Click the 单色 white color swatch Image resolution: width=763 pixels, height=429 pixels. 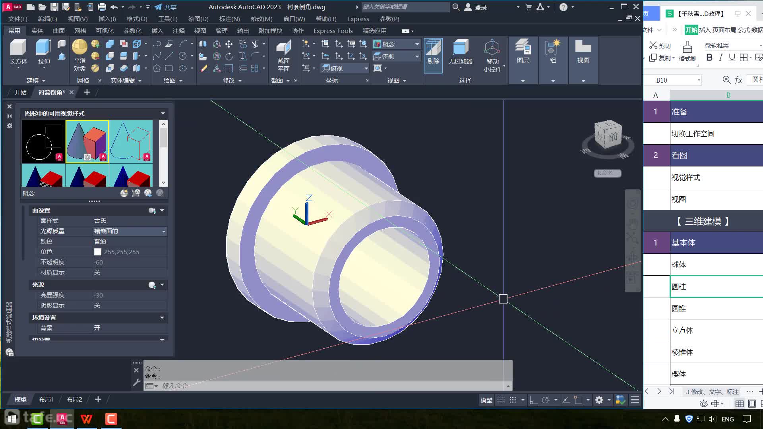click(x=97, y=252)
